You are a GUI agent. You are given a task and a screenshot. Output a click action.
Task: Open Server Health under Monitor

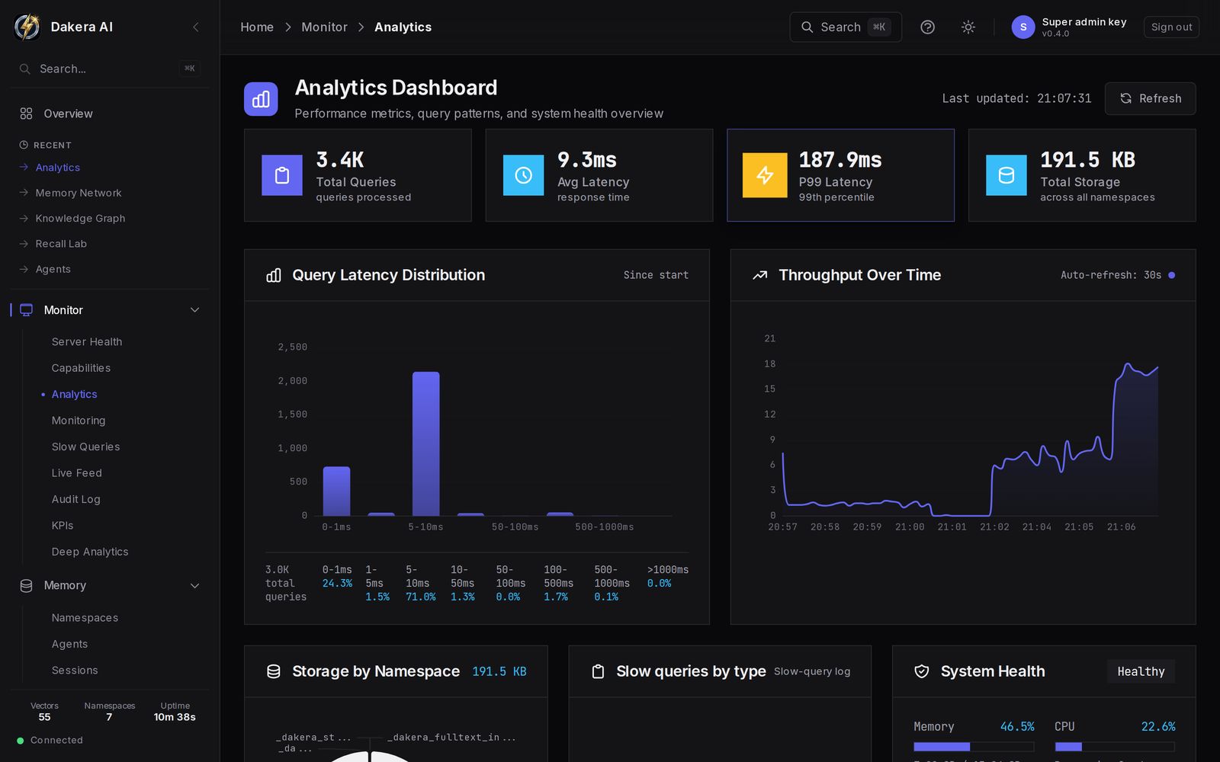87,342
